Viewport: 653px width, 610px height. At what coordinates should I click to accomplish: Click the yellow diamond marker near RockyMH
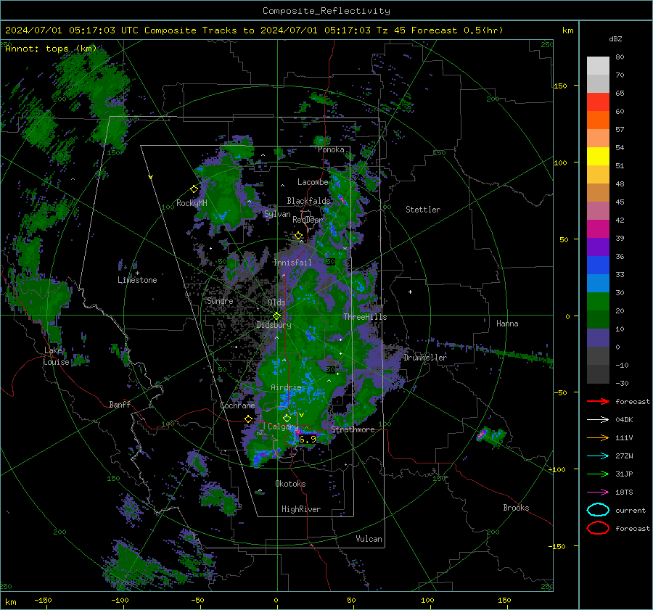(x=194, y=189)
